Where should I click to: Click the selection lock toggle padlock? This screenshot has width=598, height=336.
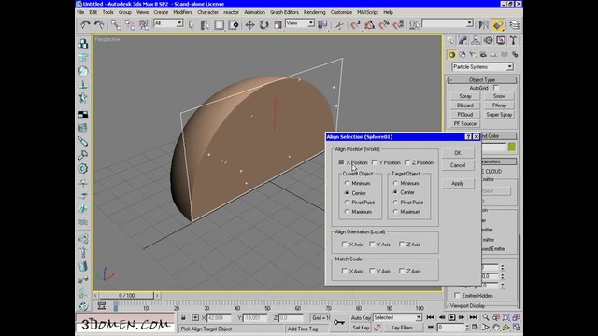pos(183,317)
